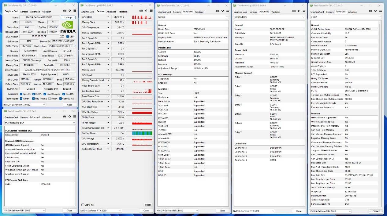
Task: Click refresh icon in NVIDIA BIOS window
Action: [299, 11]
